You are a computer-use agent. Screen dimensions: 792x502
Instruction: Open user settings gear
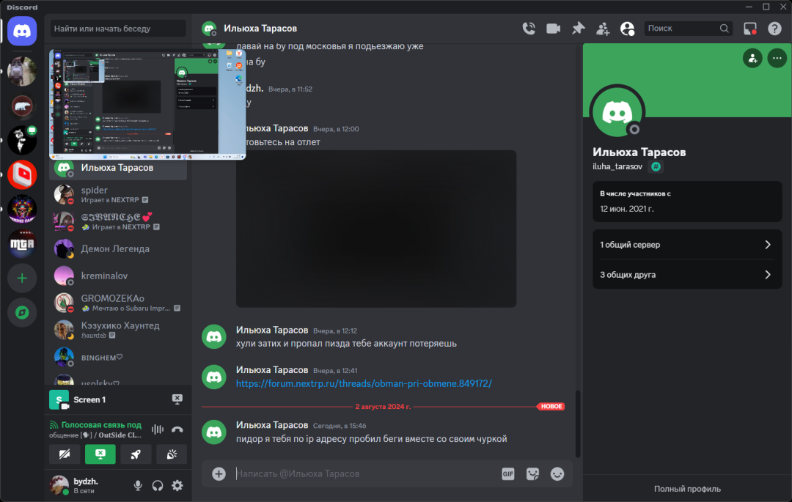point(177,485)
